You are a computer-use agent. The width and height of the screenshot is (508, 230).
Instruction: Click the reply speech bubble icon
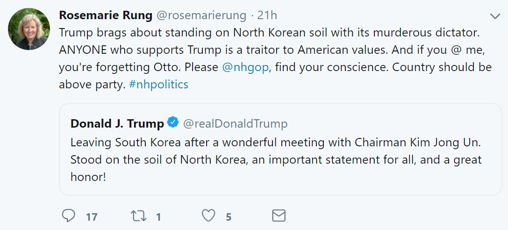(x=69, y=216)
